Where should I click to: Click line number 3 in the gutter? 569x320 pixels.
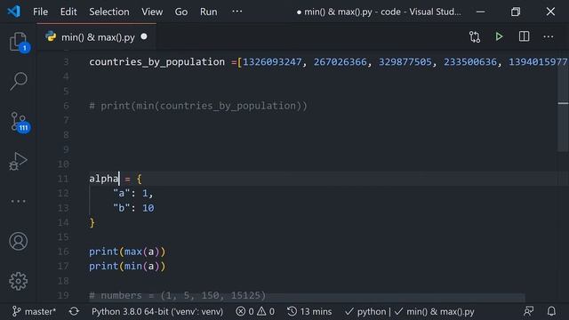tap(66, 62)
